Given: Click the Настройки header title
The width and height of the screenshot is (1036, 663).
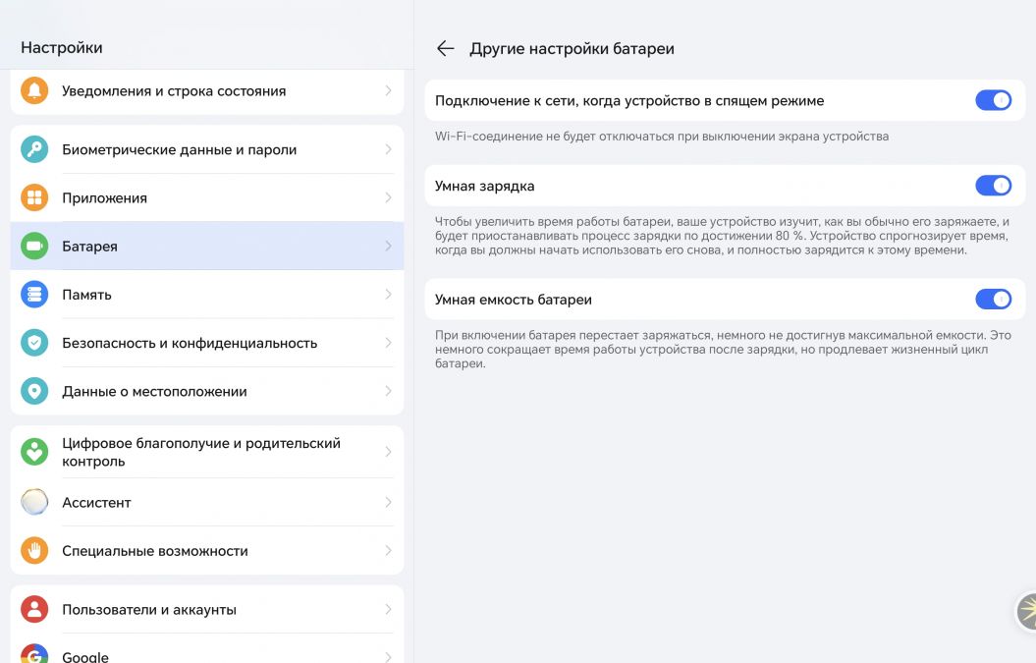Looking at the screenshot, I should tap(62, 47).
